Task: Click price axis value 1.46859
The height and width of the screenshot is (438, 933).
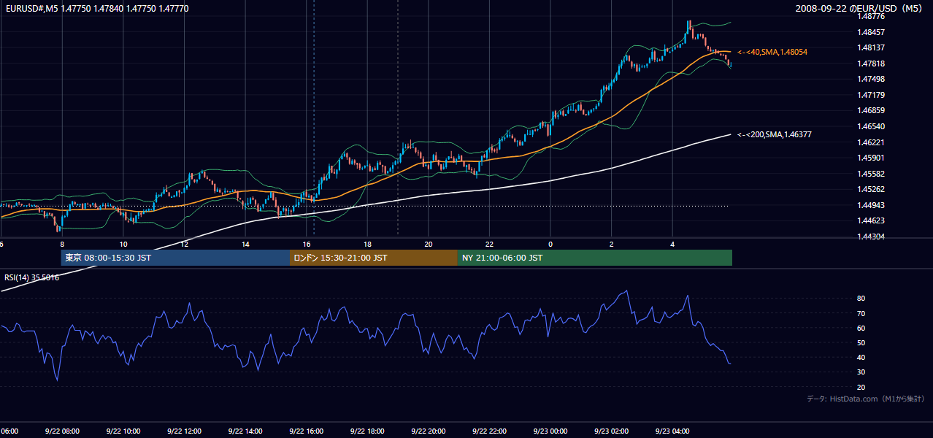Action: (x=872, y=110)
